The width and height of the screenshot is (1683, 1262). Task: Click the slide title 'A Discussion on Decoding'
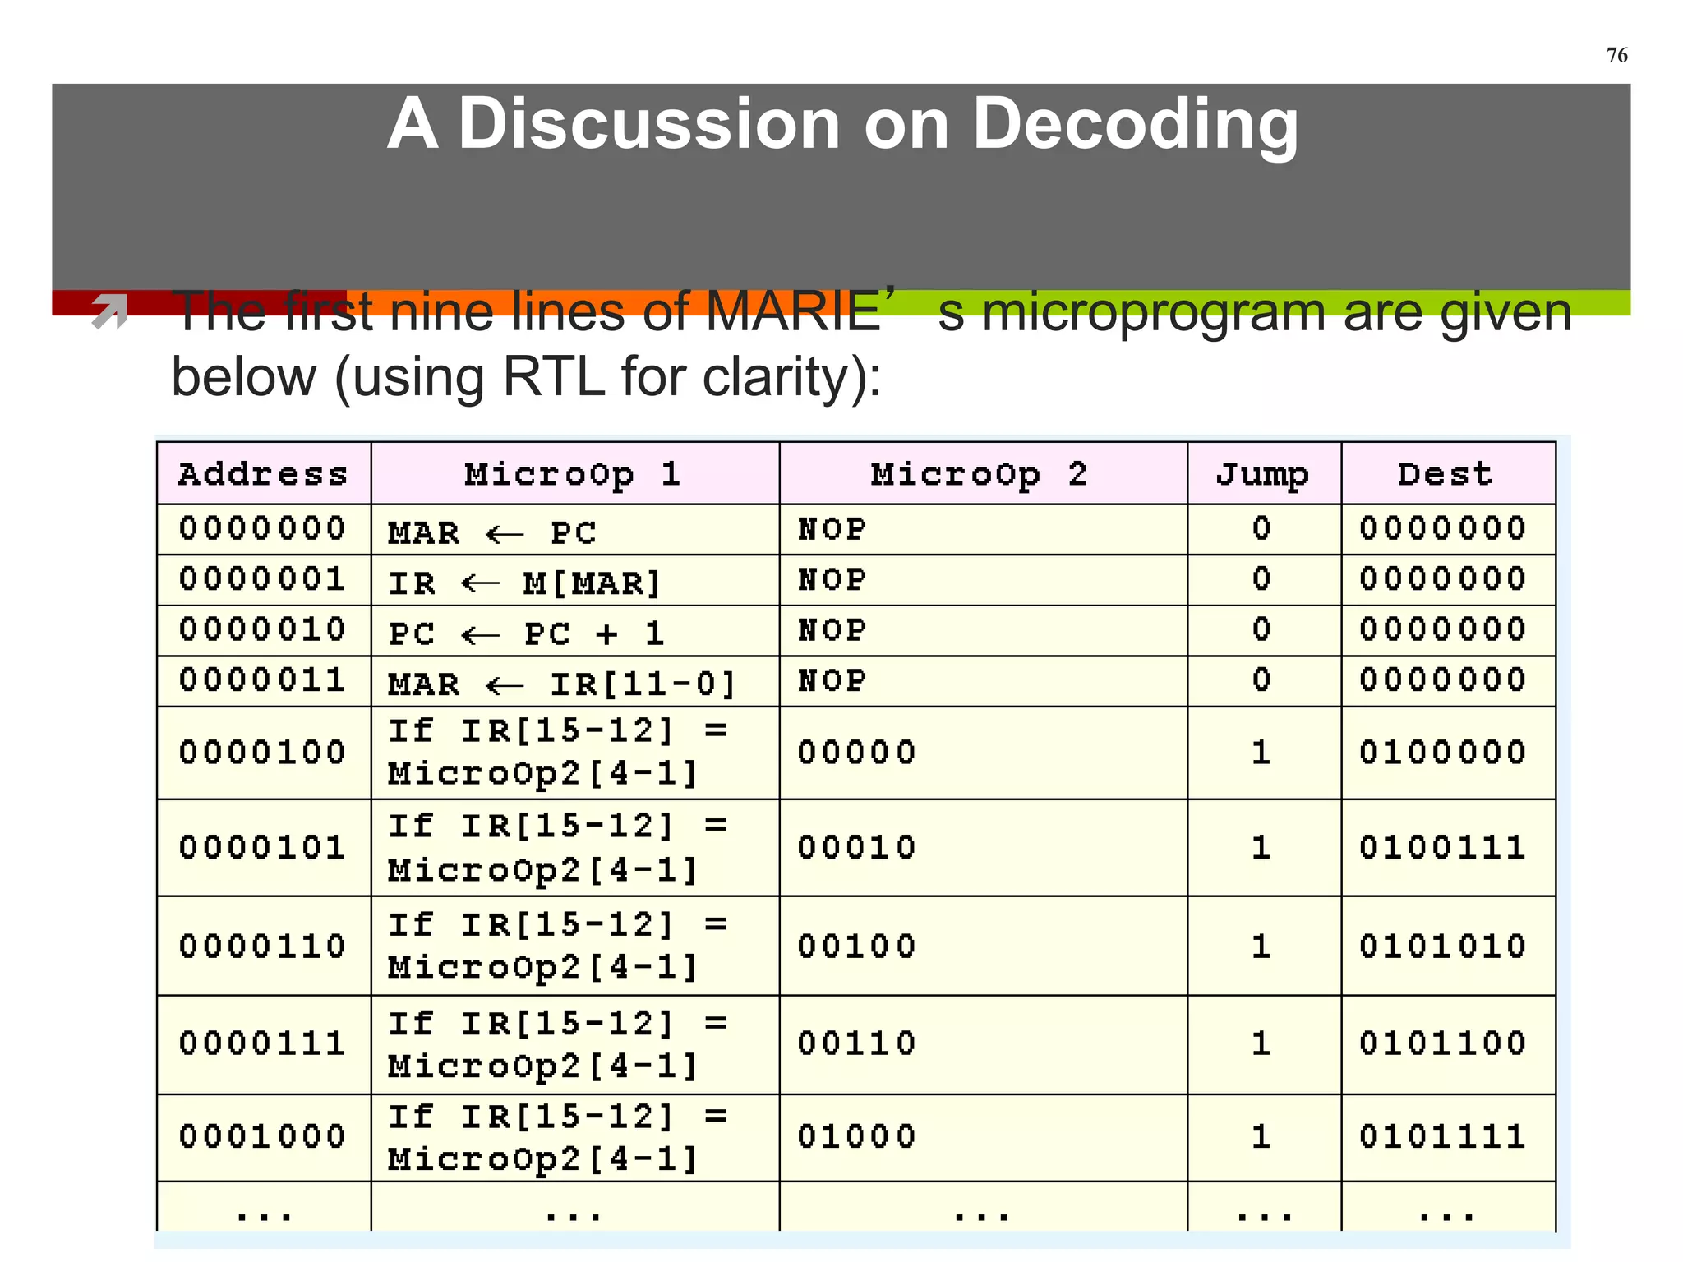pyautogui.click(x=842, y=125)
